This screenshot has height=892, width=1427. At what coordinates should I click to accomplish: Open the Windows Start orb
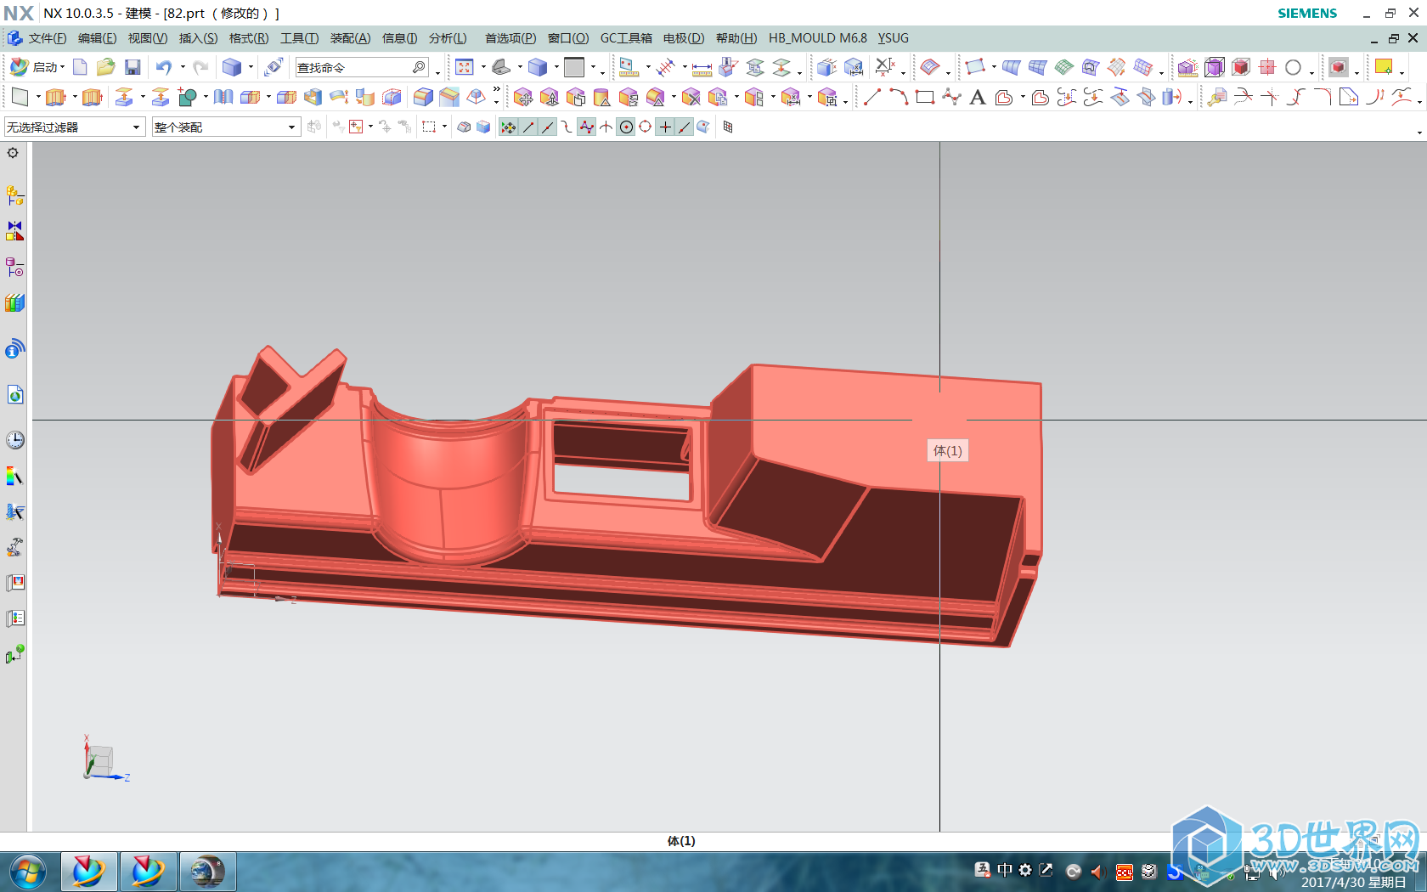[28, 872]
